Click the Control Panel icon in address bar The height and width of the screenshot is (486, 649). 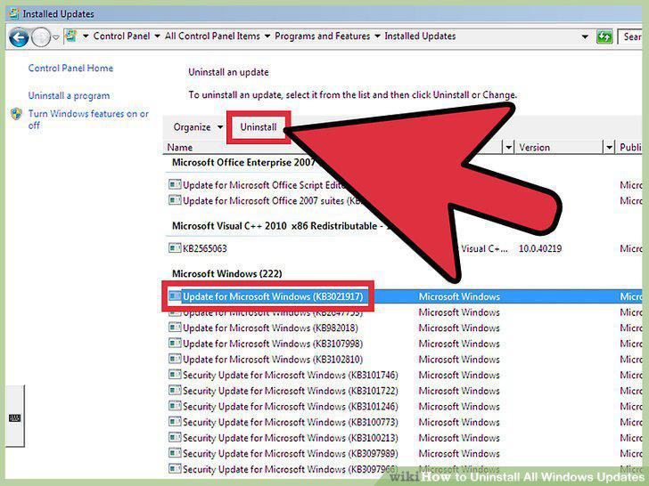[x=71, y=36]
